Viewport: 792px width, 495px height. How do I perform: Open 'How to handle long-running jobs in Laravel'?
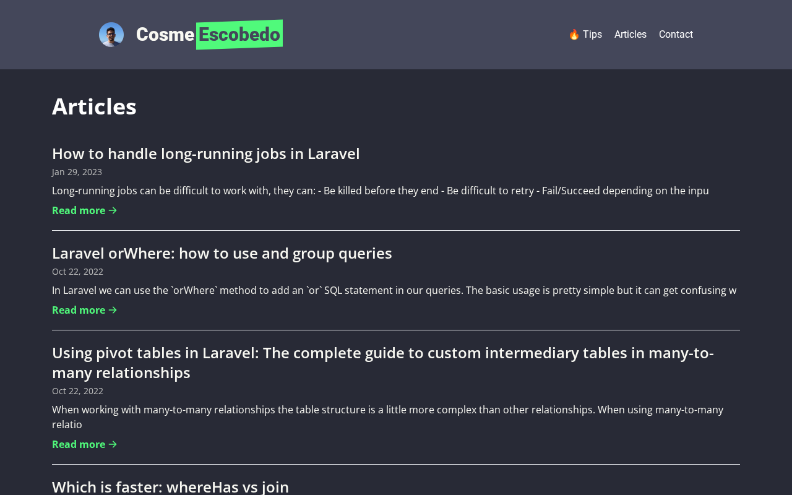pos(205,153)
